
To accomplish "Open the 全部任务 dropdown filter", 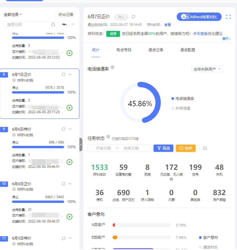I will (13, 15).
